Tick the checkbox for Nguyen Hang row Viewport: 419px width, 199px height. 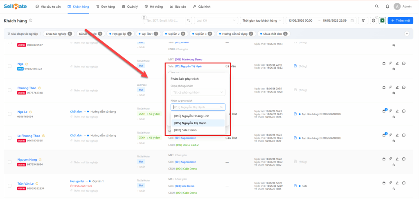point(10,162)
